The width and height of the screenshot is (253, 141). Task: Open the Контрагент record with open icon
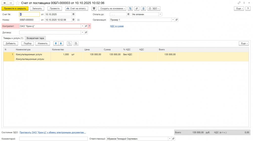[86, 26]
